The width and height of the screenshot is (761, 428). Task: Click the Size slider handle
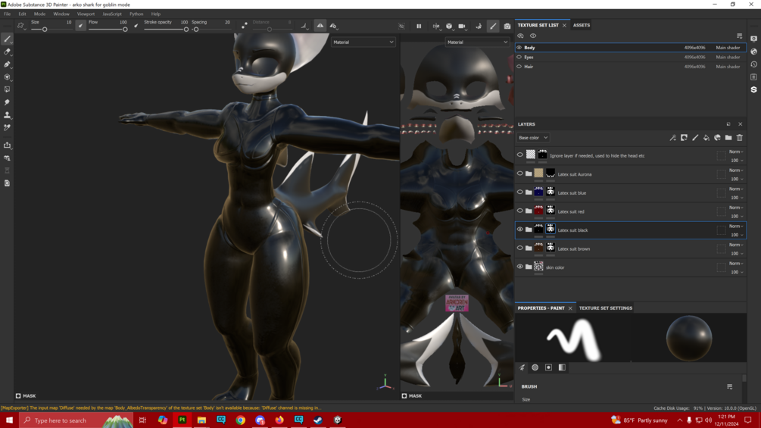(45, 30)
